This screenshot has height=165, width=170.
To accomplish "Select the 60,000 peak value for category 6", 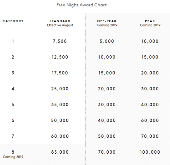I will (150, 120).
